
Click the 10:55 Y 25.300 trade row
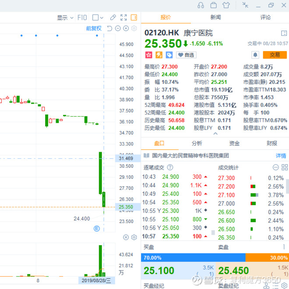[x=175, y=211]
